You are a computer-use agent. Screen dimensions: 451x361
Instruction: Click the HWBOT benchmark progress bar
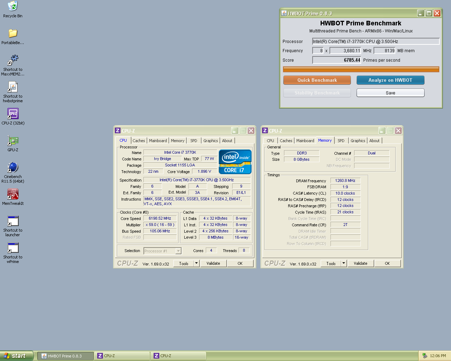(361, 69)
